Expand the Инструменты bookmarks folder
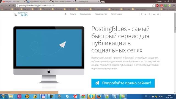 pos(82,9)
